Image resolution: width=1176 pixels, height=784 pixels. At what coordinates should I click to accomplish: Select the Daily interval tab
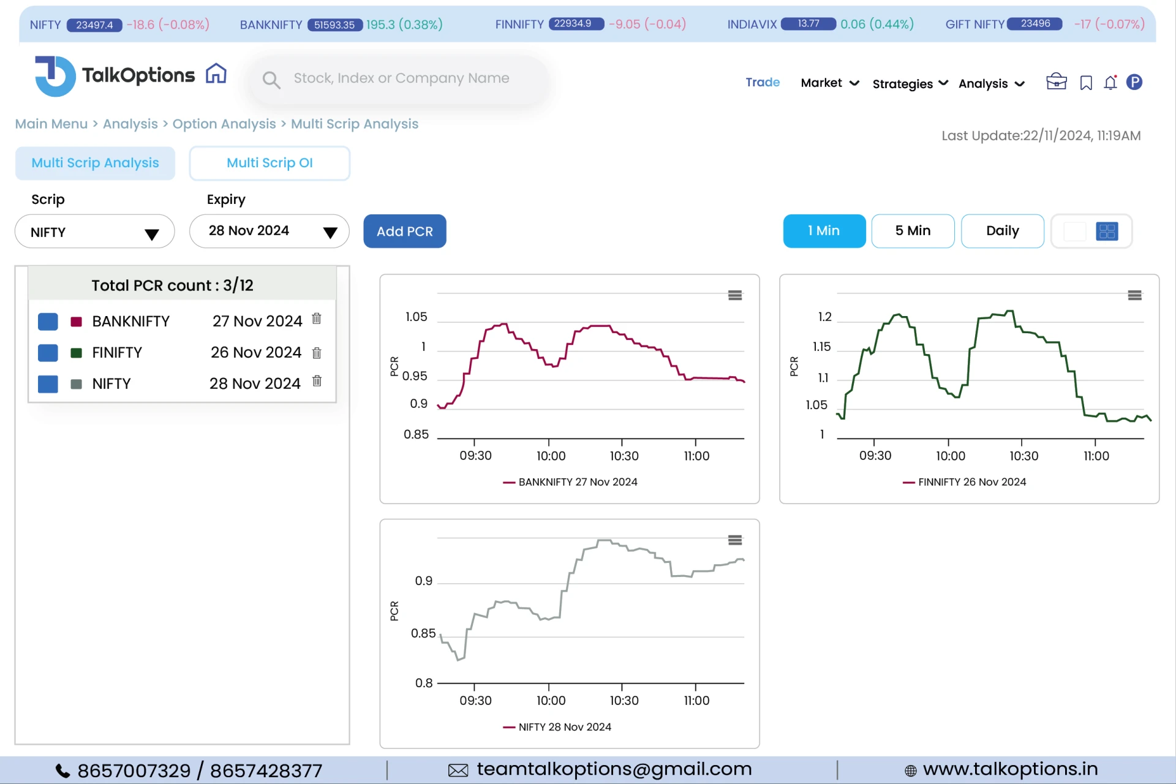point(1002,231)
